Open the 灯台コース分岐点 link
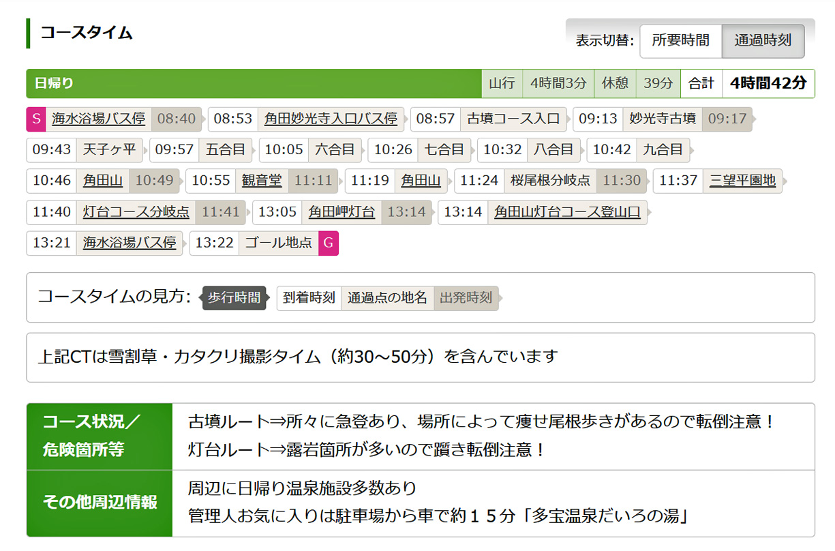 pyautogui.click(x=136, y=212)
